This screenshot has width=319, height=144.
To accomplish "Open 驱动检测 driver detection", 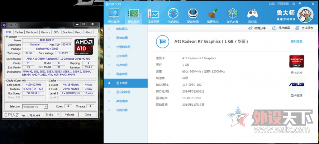I will [193, 16].
